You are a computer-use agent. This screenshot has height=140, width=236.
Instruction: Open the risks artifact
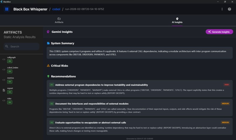click(x=22, y=101)
